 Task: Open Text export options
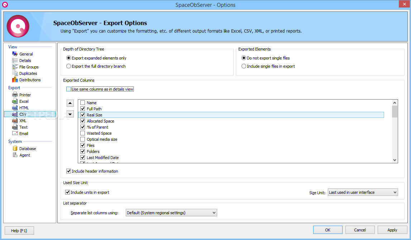[x=23, y=127]
